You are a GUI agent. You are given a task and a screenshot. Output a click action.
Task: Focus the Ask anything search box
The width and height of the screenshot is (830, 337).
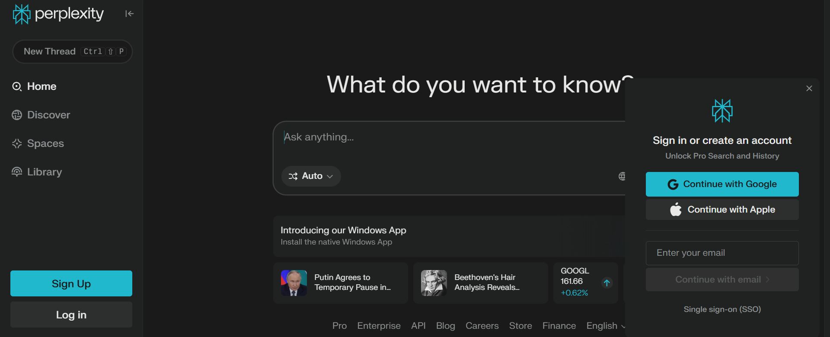(450, 137)
